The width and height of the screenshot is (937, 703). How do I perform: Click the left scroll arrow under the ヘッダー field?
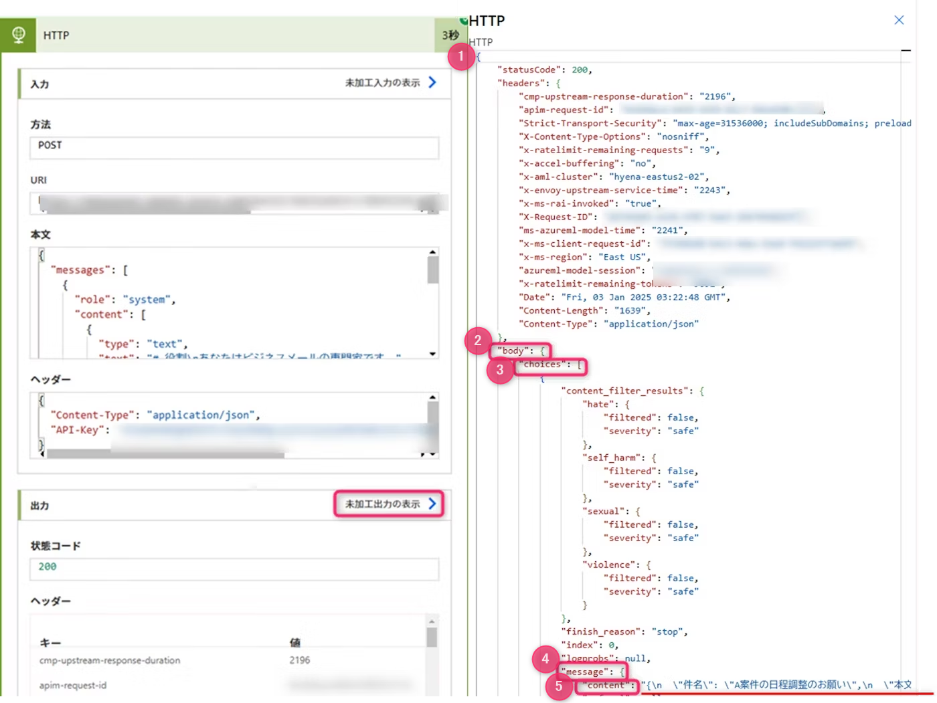[x=42, y=454]
